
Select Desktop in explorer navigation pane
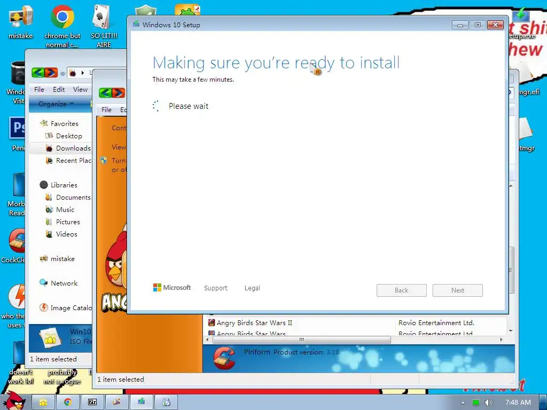(69, 136)
